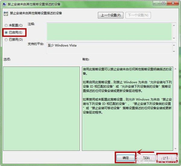Image resolution: width=181 pixels, height=166 pixels.
Task: Minimize the policy dialog window
Action: tap(156, 3)
